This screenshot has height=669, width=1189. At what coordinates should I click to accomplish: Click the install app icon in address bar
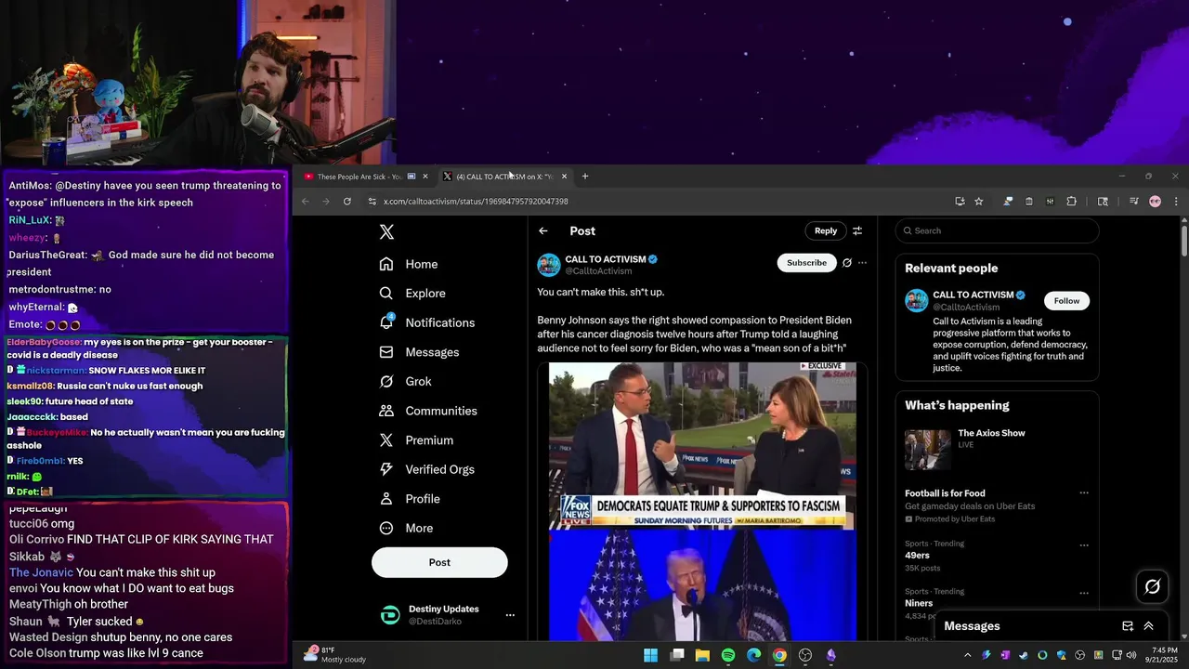960,202
